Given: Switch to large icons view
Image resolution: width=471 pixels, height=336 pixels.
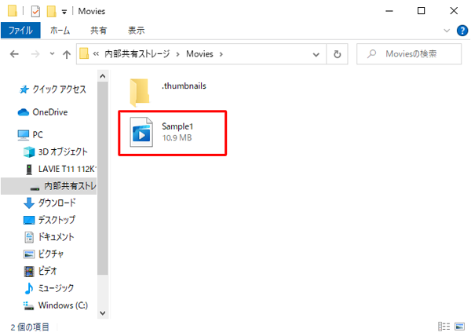Looking at the screenshot, I should (460, 327).
